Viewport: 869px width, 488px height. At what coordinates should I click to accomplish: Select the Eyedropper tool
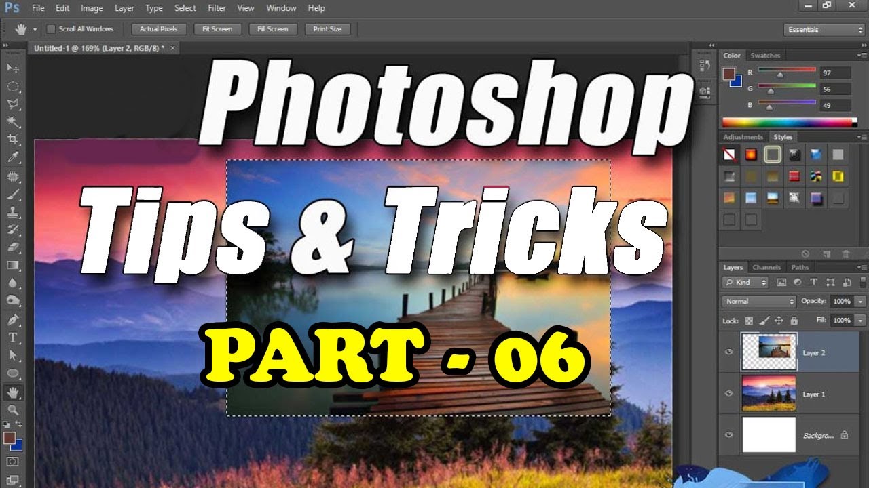point(13,157)
